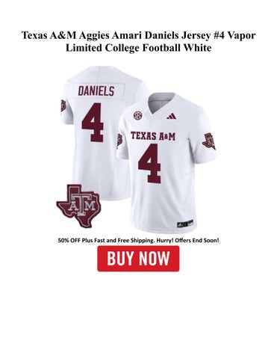
Task: Click the red BUY NOW button
Action: 138,259
